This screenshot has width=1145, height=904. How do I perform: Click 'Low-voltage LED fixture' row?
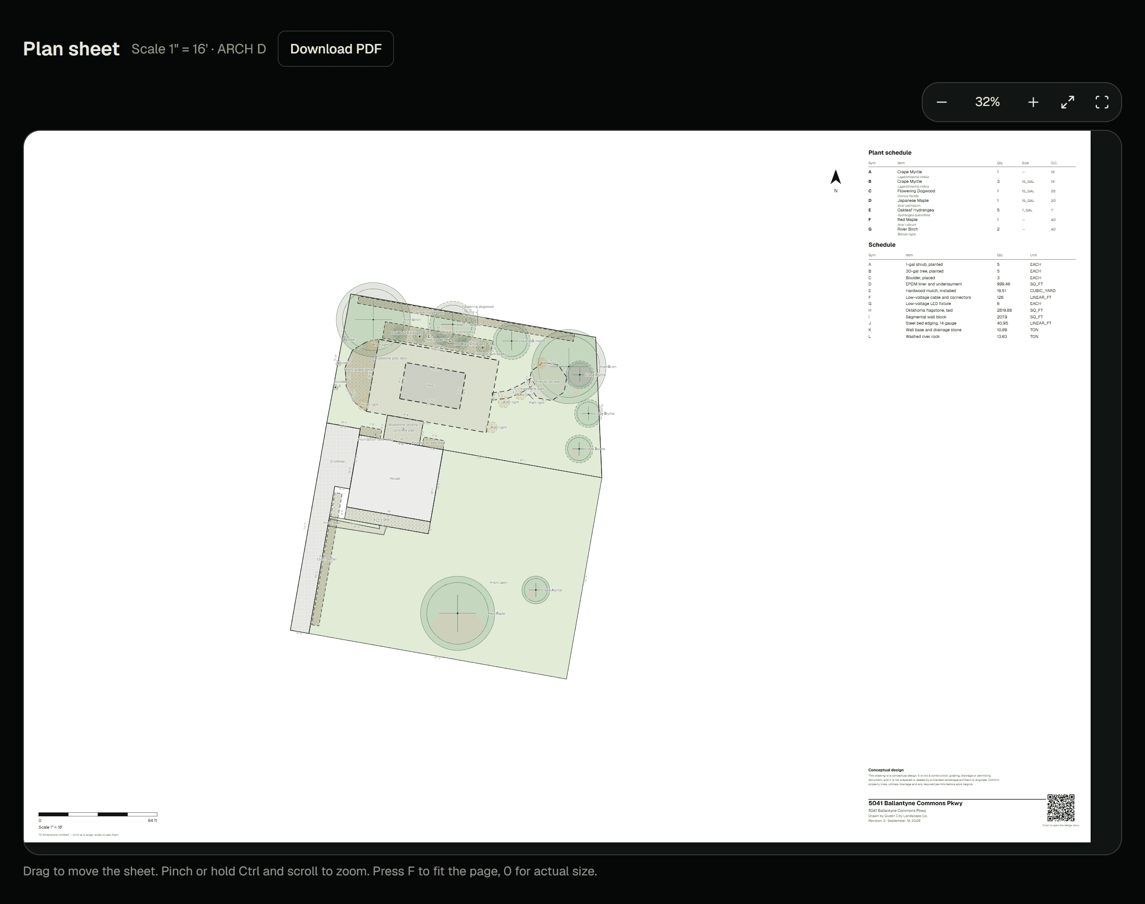[971, 304]
